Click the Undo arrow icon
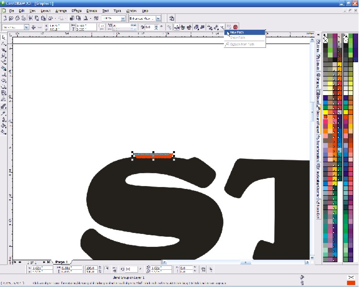The height and width of the screenshot is (287, 359). coord(51,18)
